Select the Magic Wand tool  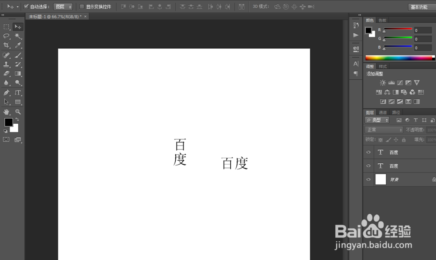pos(18,36)
